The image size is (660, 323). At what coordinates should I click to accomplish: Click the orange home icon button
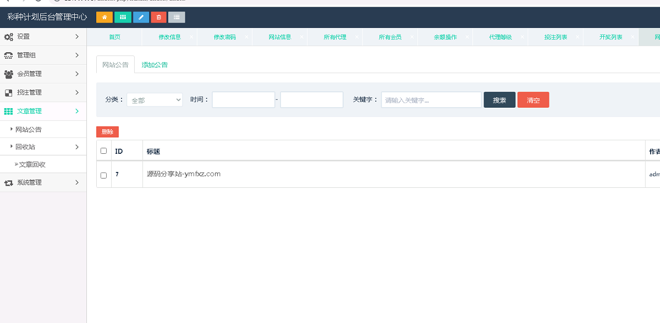[x=105, y=17]
